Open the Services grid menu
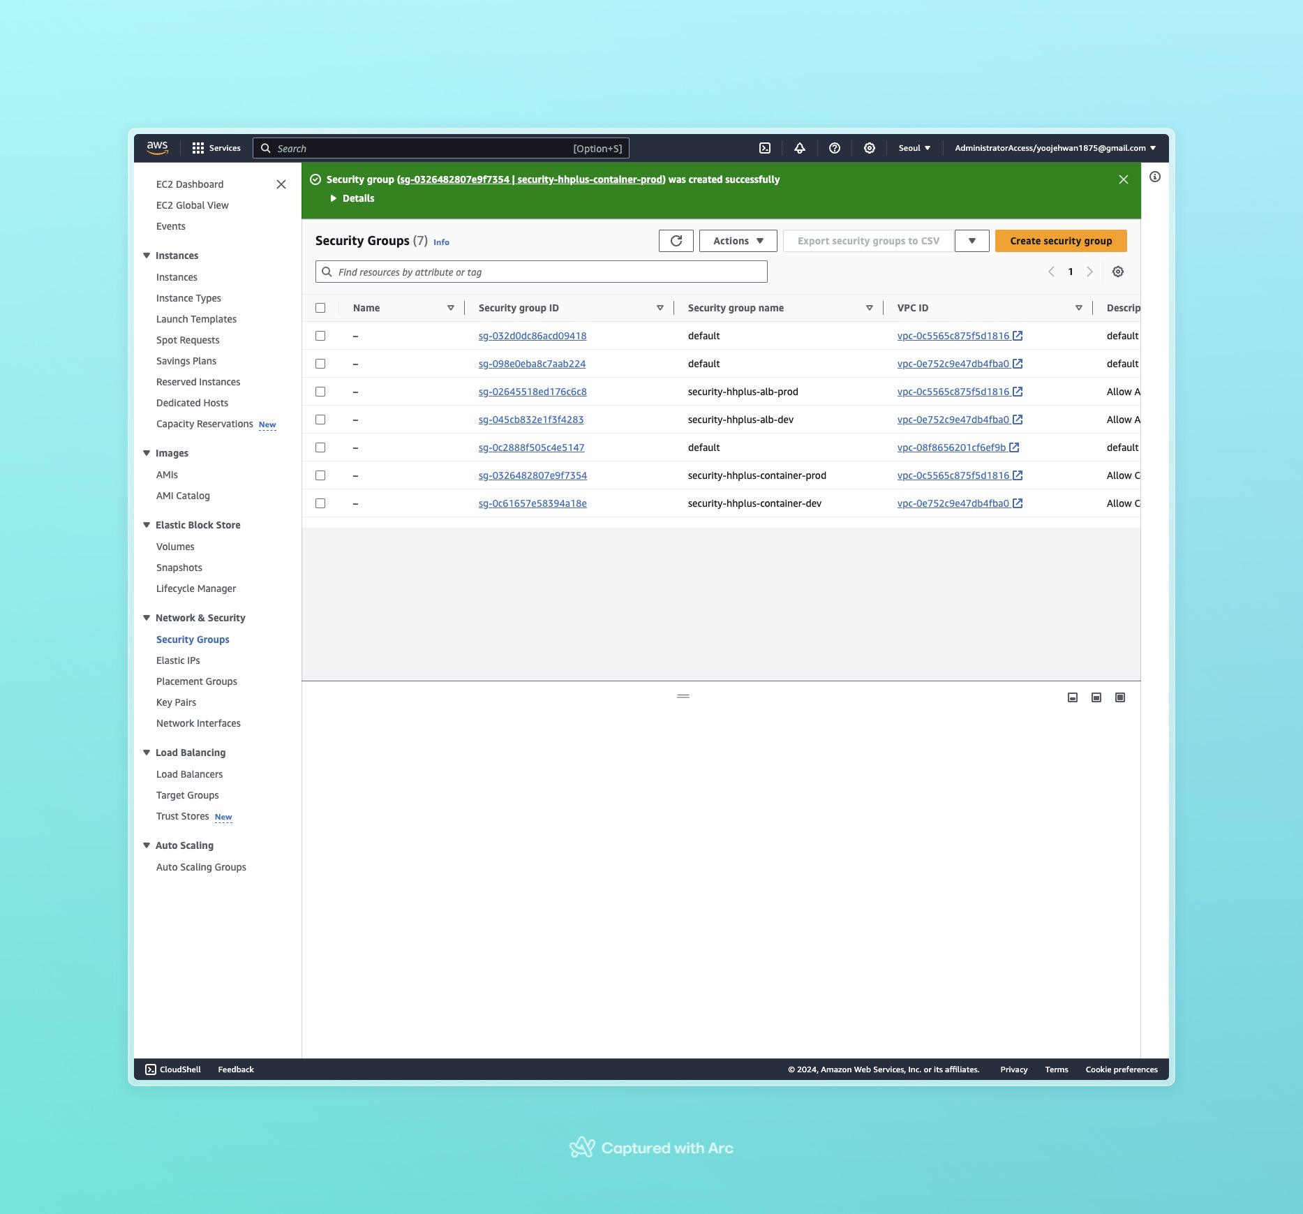This screenshot has width=1303, height=1214. pos(216,148)
